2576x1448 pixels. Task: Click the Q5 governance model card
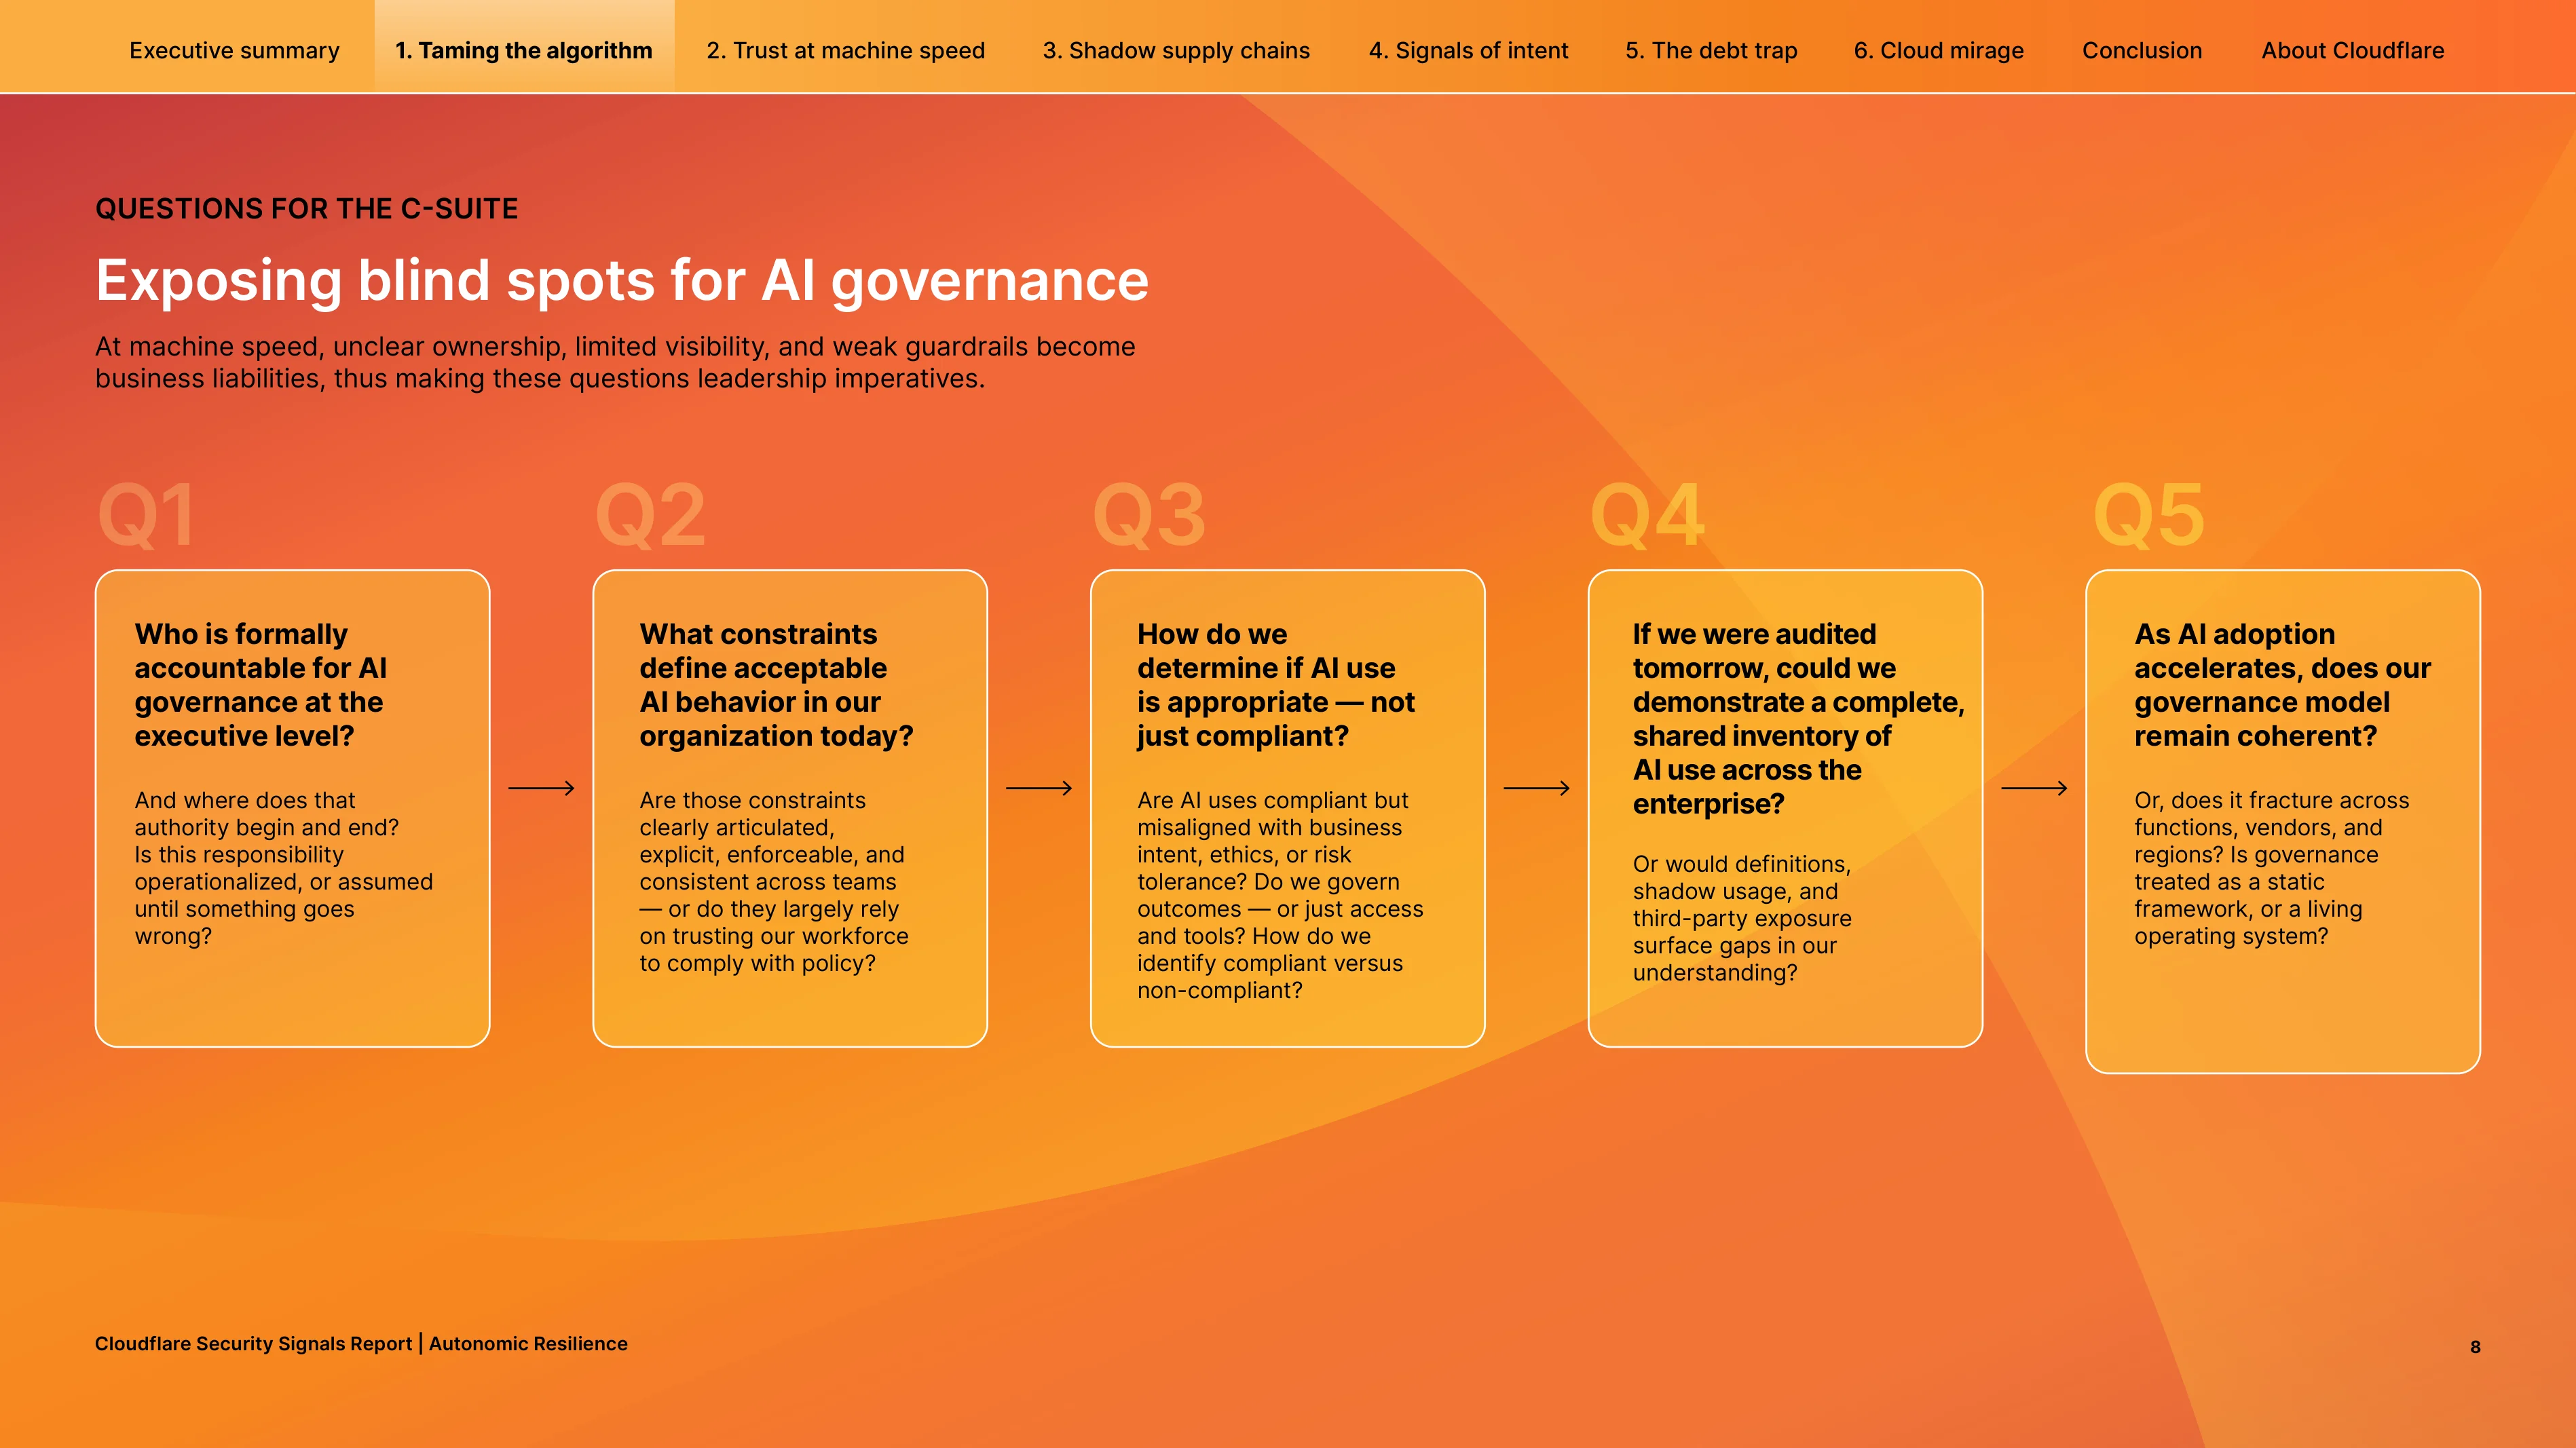(2283, 822)
